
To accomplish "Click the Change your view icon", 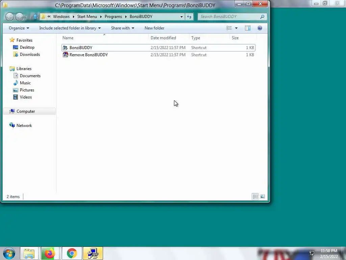I will [x=229, y=28].
